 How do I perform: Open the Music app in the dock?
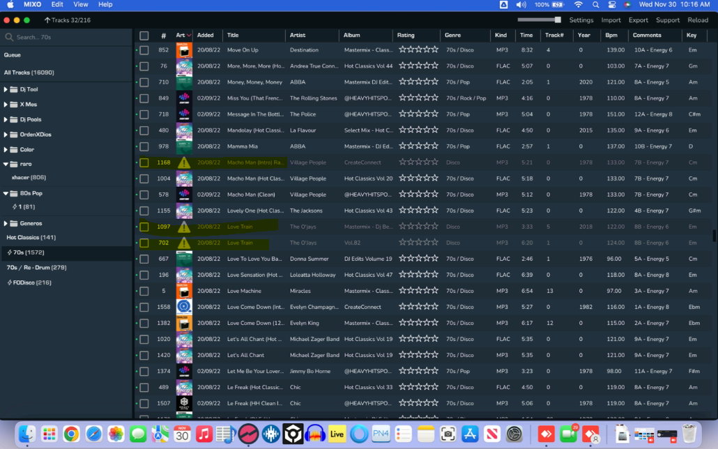(x=204, y=434)
